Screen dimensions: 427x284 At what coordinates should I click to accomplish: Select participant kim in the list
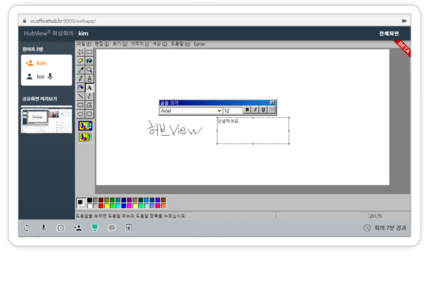pos(41,63)
